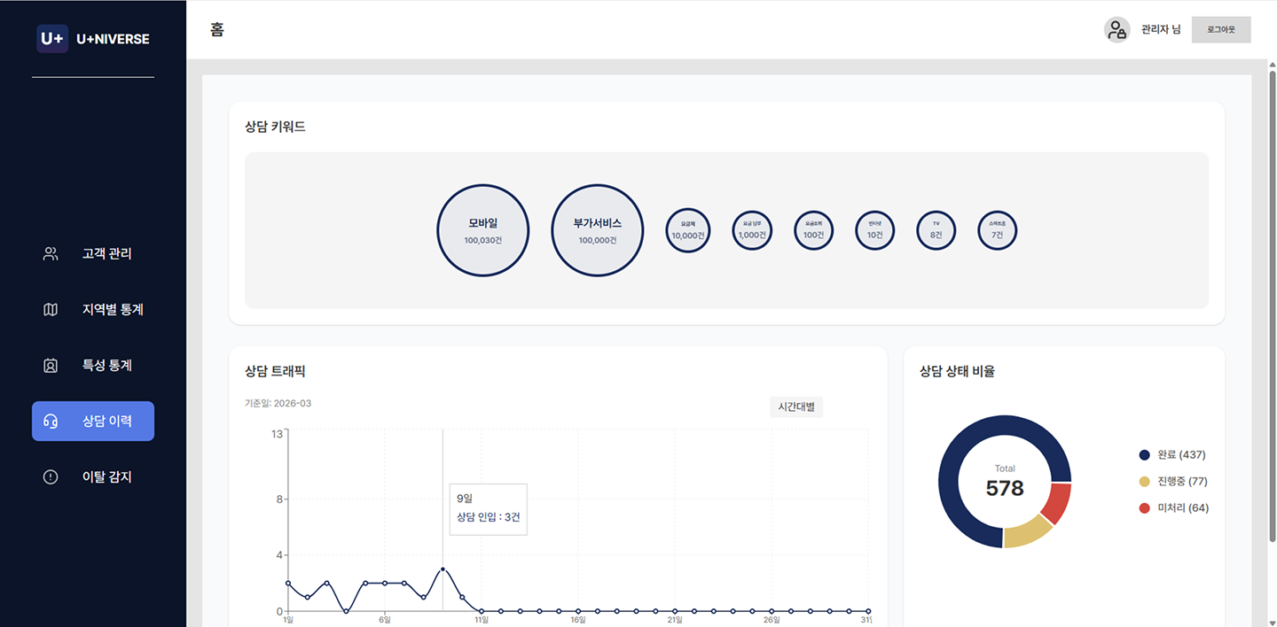Open the 고객 관리 menu
This screenshot has width=1277, height=627.
click(x=106, y=254)
